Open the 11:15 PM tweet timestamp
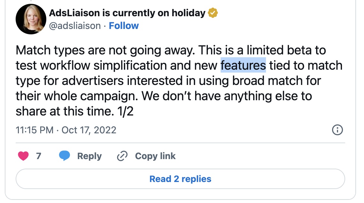Viewport: 364px width, 203px height. (x=34, y=130)
